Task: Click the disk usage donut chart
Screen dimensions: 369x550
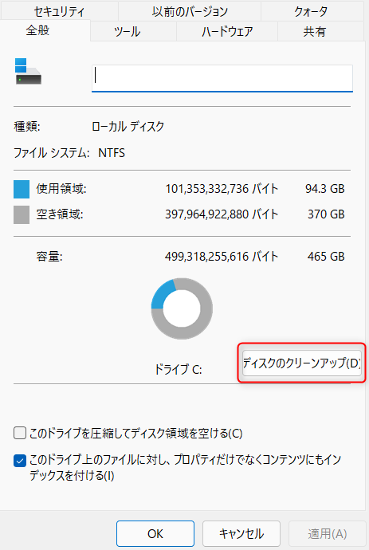Action: pyautogui.click(x=182, y=308)
